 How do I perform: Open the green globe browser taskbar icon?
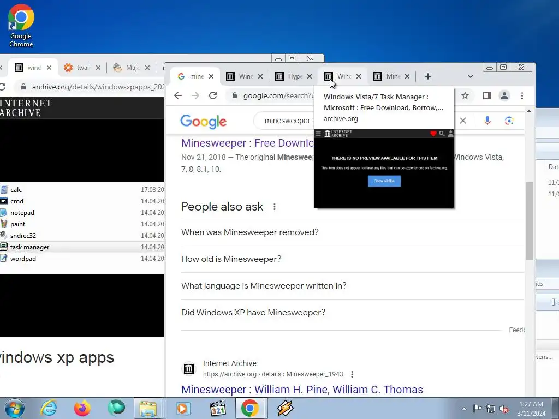116,408
